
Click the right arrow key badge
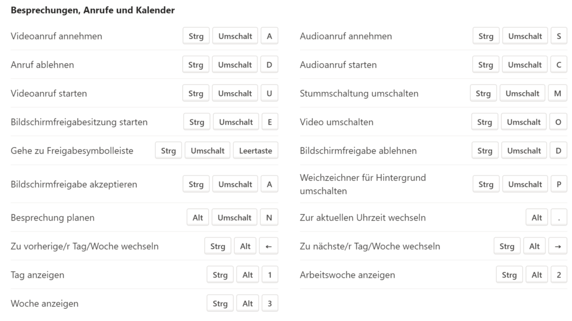(558, 246)
